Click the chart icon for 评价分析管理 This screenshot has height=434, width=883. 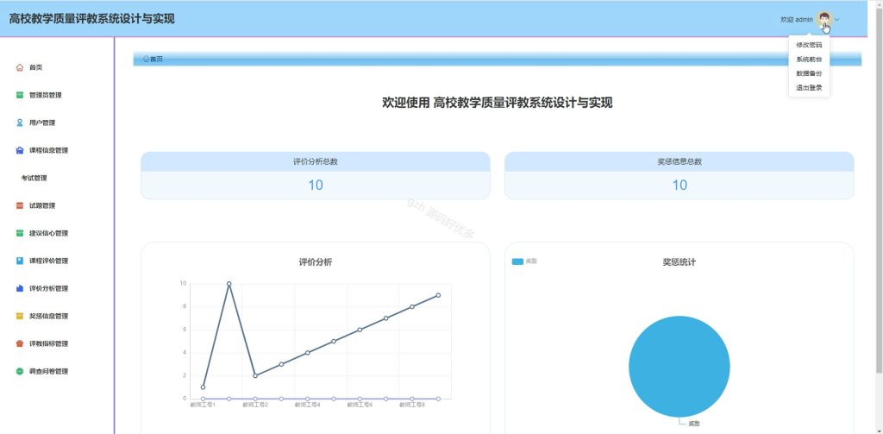click(x=20, y=288)
